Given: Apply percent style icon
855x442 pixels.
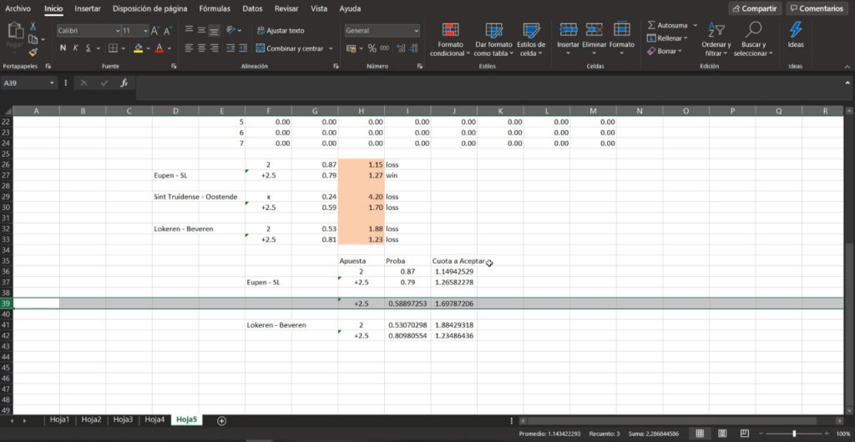Looking at the screenshot, I should coord(372,48).
